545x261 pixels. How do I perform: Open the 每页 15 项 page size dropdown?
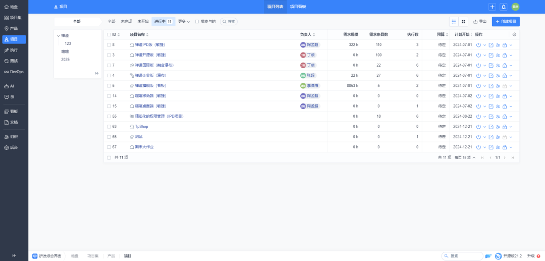coord(465,158)
